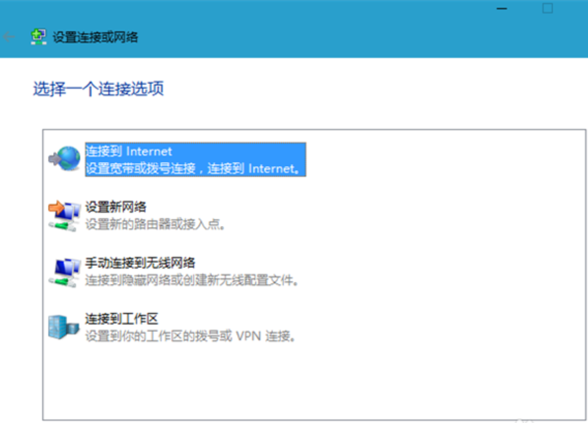Screen dimensions: 588x423
Task: Click the back navigation arrow
Action: [8, 37]
